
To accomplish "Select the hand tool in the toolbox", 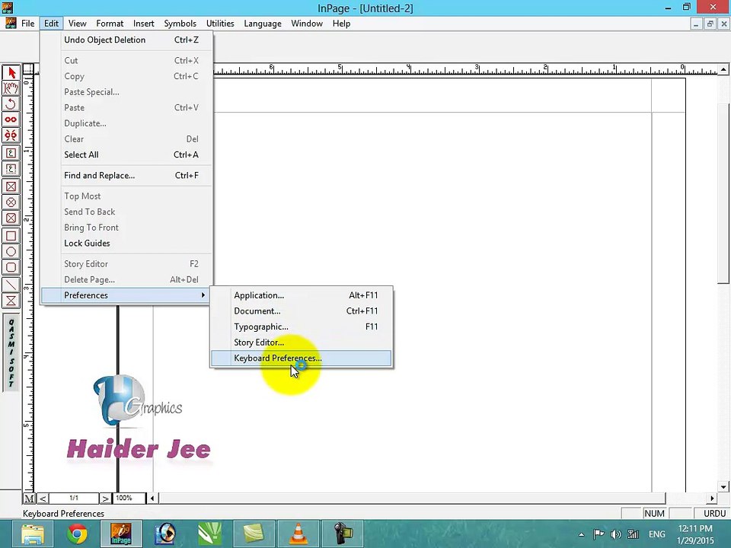I will point(11,88).
